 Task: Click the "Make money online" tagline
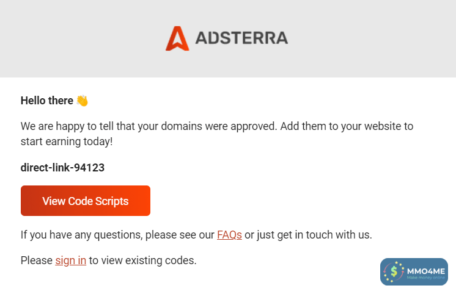(x=428, y=278)
